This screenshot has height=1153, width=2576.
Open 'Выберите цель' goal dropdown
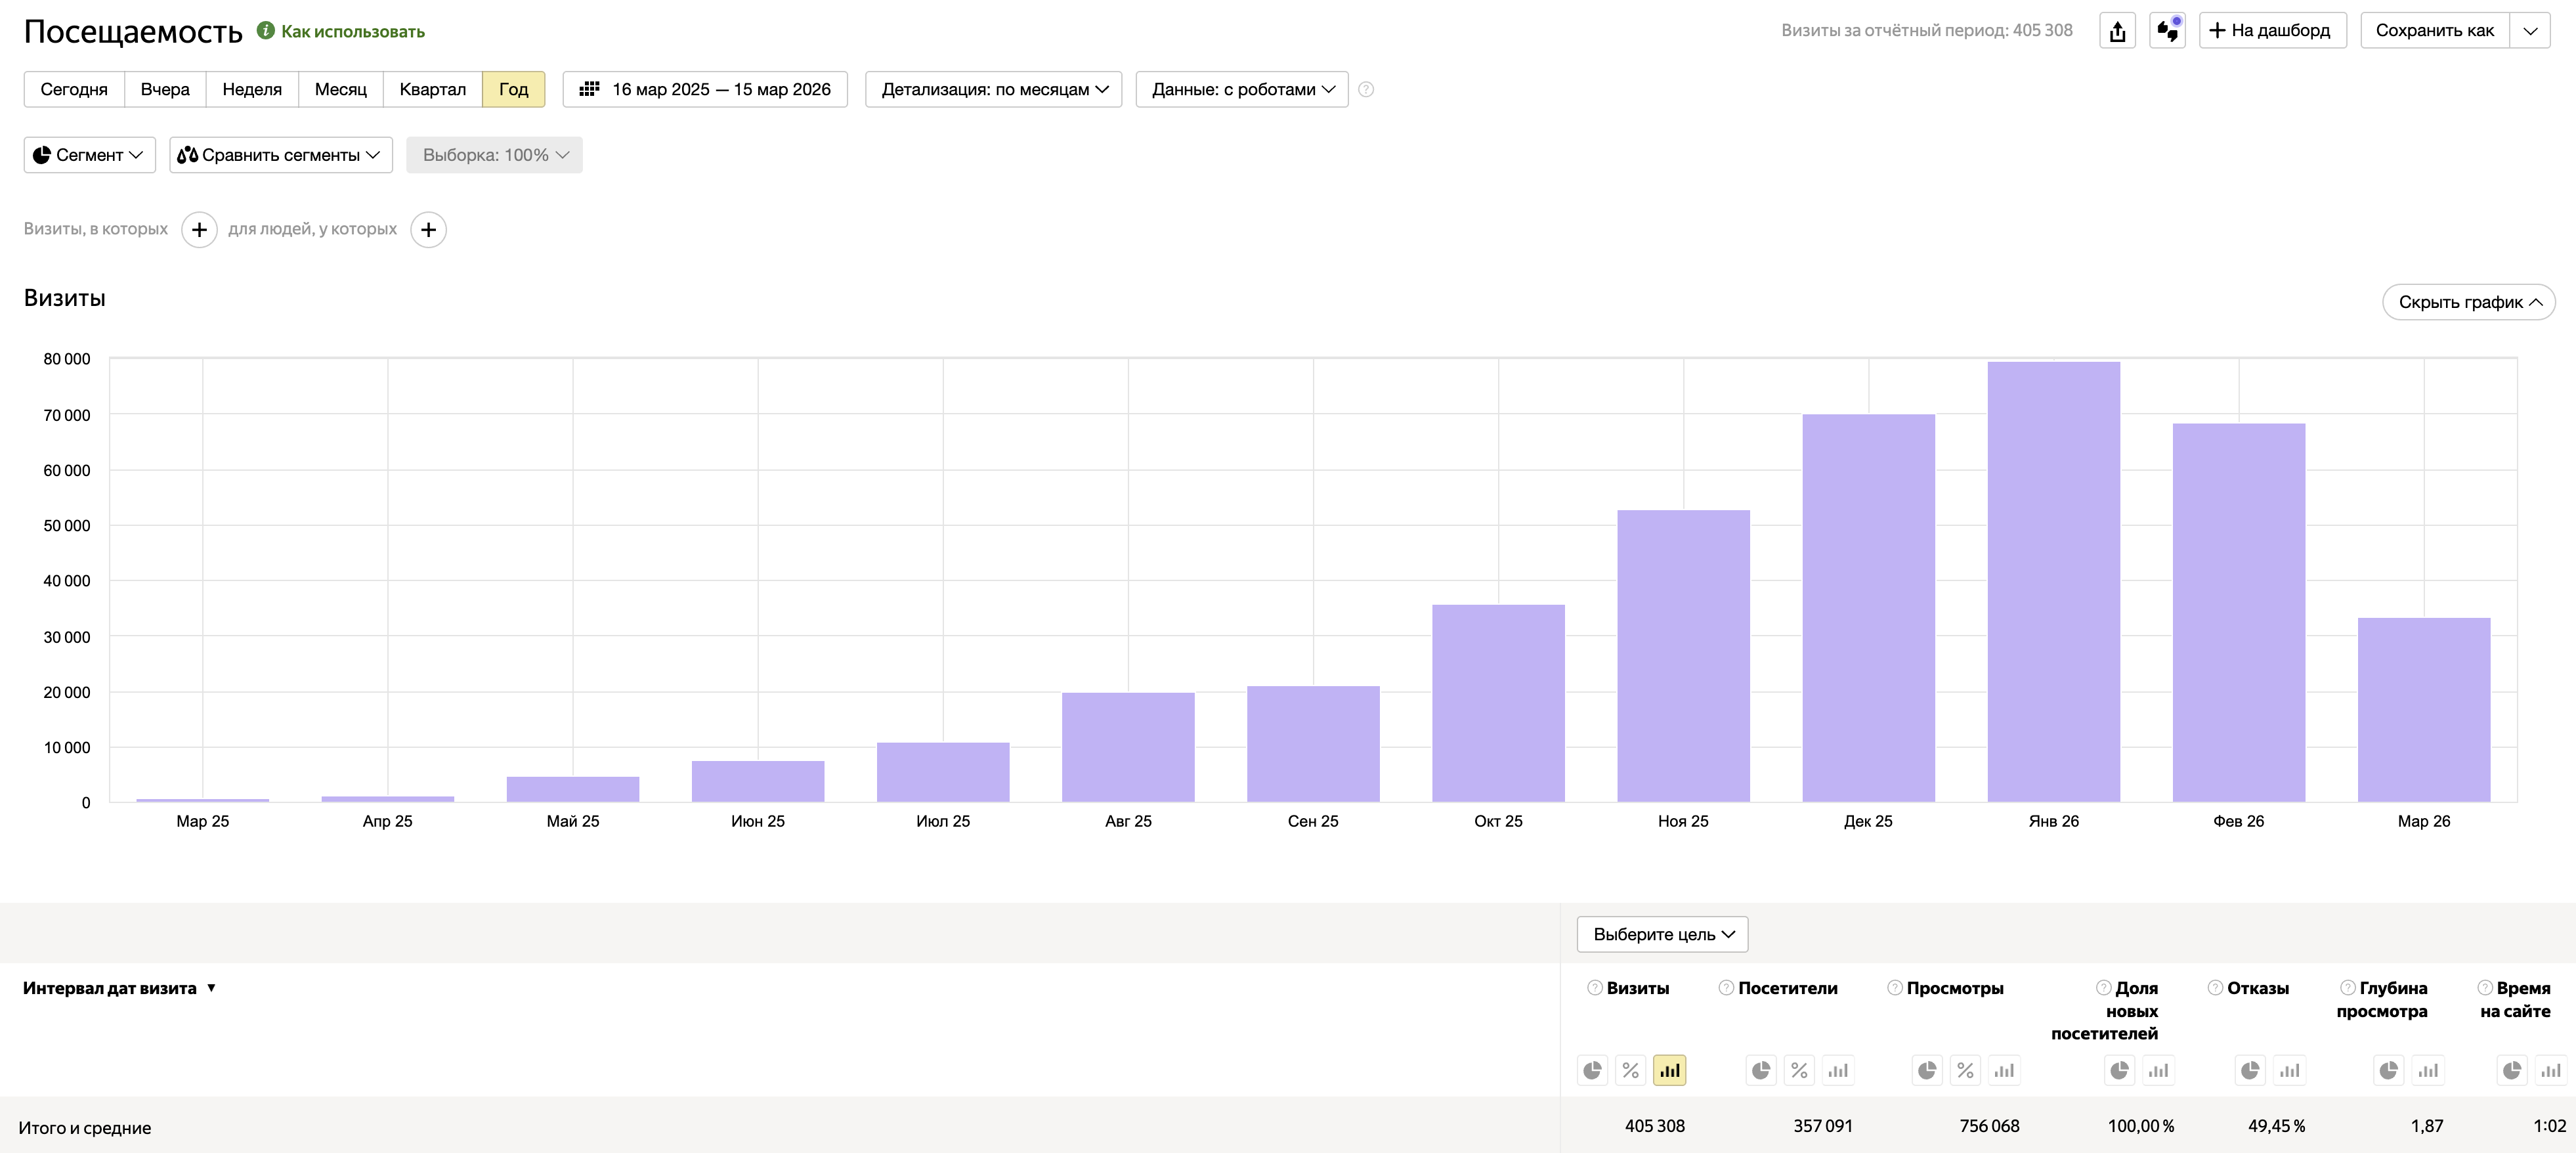1662,934
